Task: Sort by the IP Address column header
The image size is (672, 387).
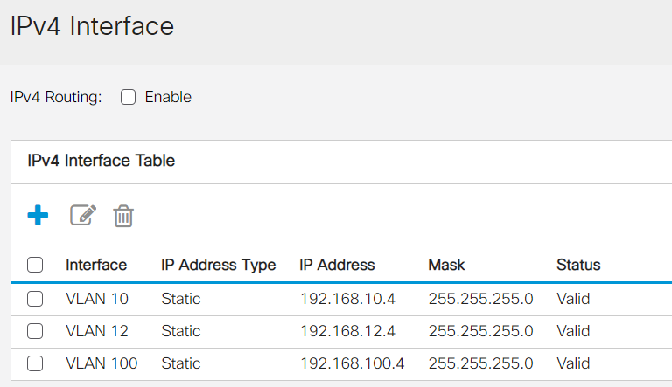Action: point(337,265)
